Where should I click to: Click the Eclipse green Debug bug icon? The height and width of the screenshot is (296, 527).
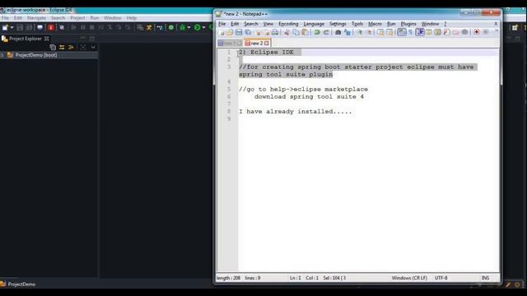pyautogui.click(x=183, y=27)
